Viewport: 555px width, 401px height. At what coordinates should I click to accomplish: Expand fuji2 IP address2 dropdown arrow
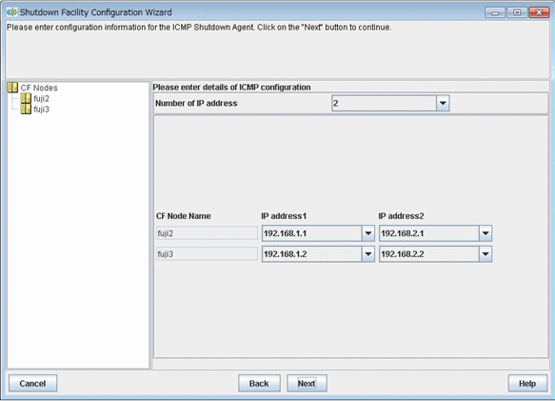pyautogui.click(x=486, y=233)
